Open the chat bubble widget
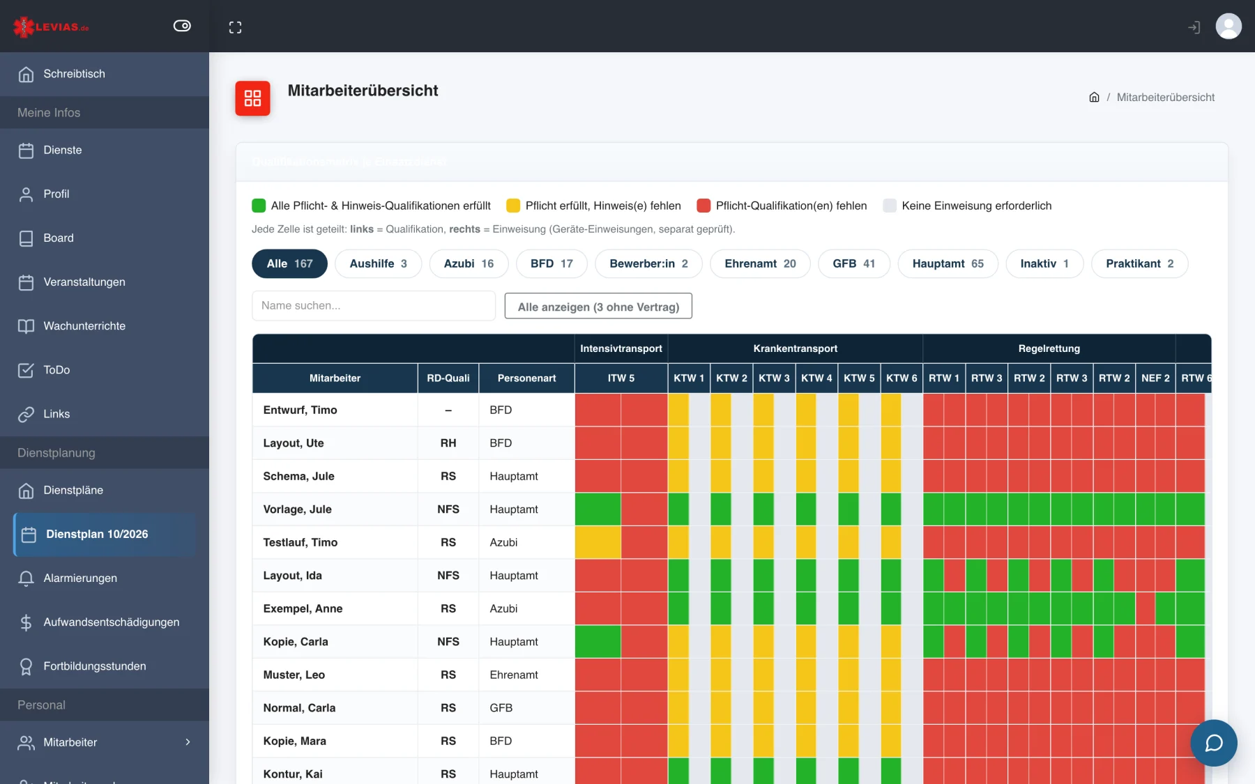The width and height of the screenshot is (1255, 784). (1214, 743)
